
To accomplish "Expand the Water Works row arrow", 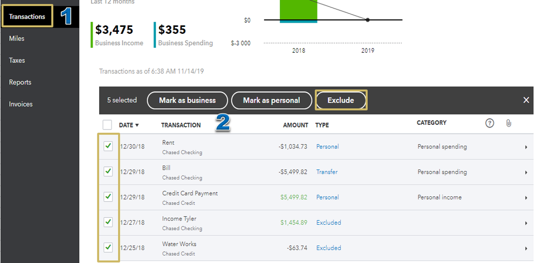I will pyautogui.click(x=526, y=248).
